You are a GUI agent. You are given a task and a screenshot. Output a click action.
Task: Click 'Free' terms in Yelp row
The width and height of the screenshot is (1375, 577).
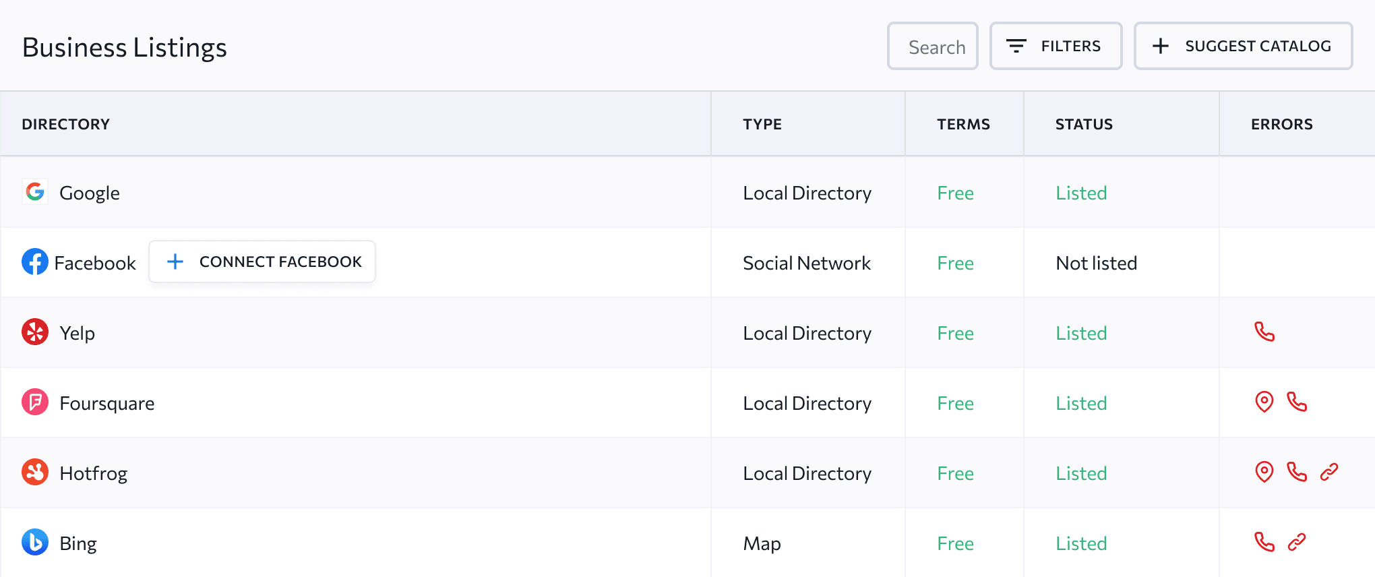click(x=955, y=333)
